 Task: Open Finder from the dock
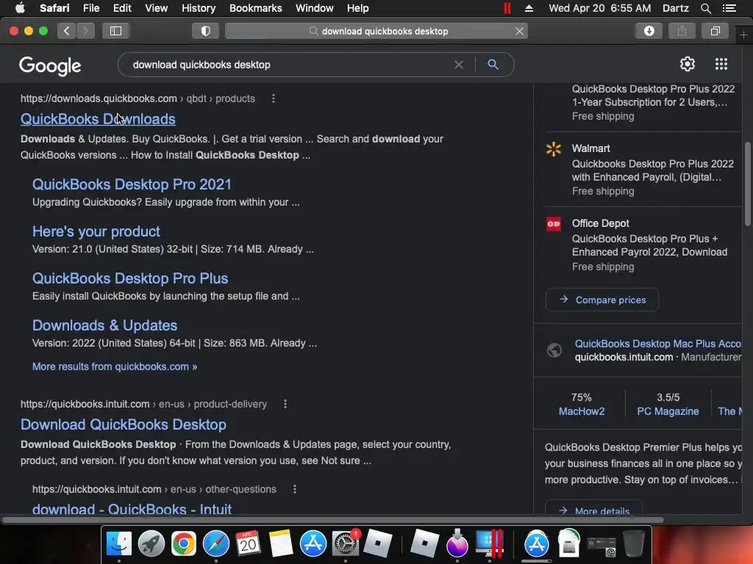click(118, 543)
